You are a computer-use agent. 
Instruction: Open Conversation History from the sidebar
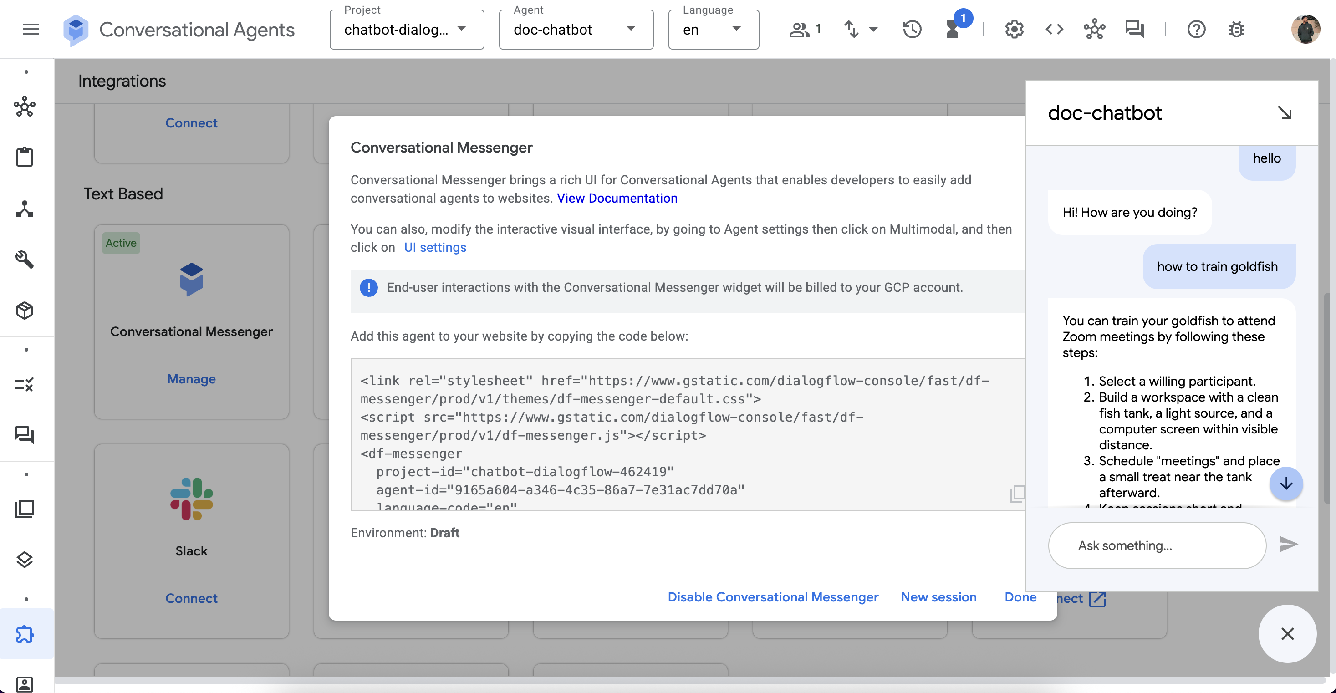coord(25,435)
